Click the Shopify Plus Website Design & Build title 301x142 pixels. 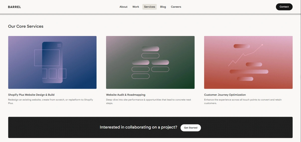pos(31,95)
